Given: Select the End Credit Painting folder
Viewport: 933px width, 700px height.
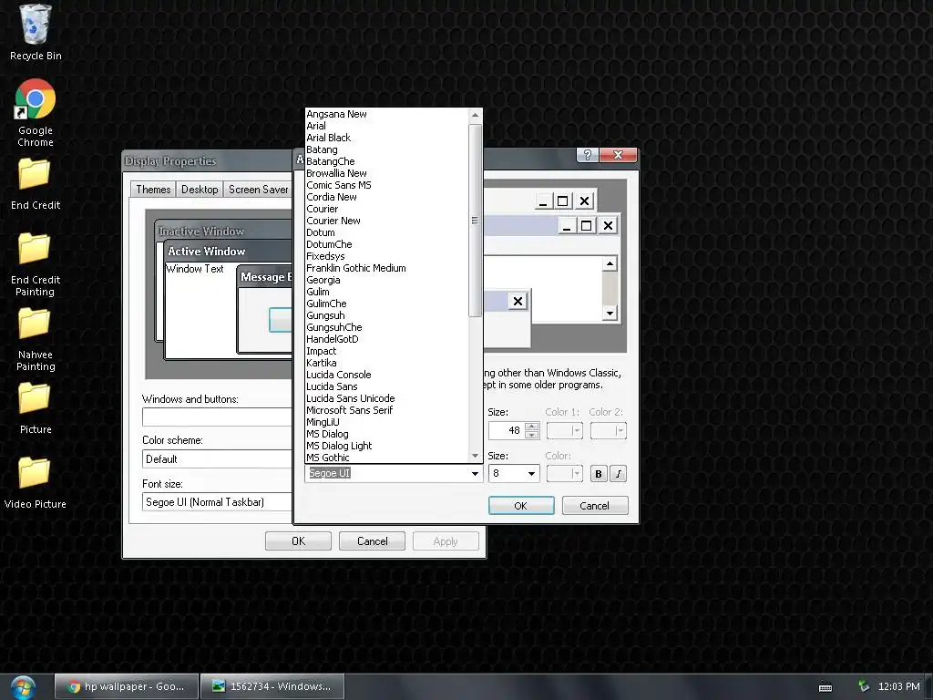Looking at the screenshot, I should click(x=36, y=264).
